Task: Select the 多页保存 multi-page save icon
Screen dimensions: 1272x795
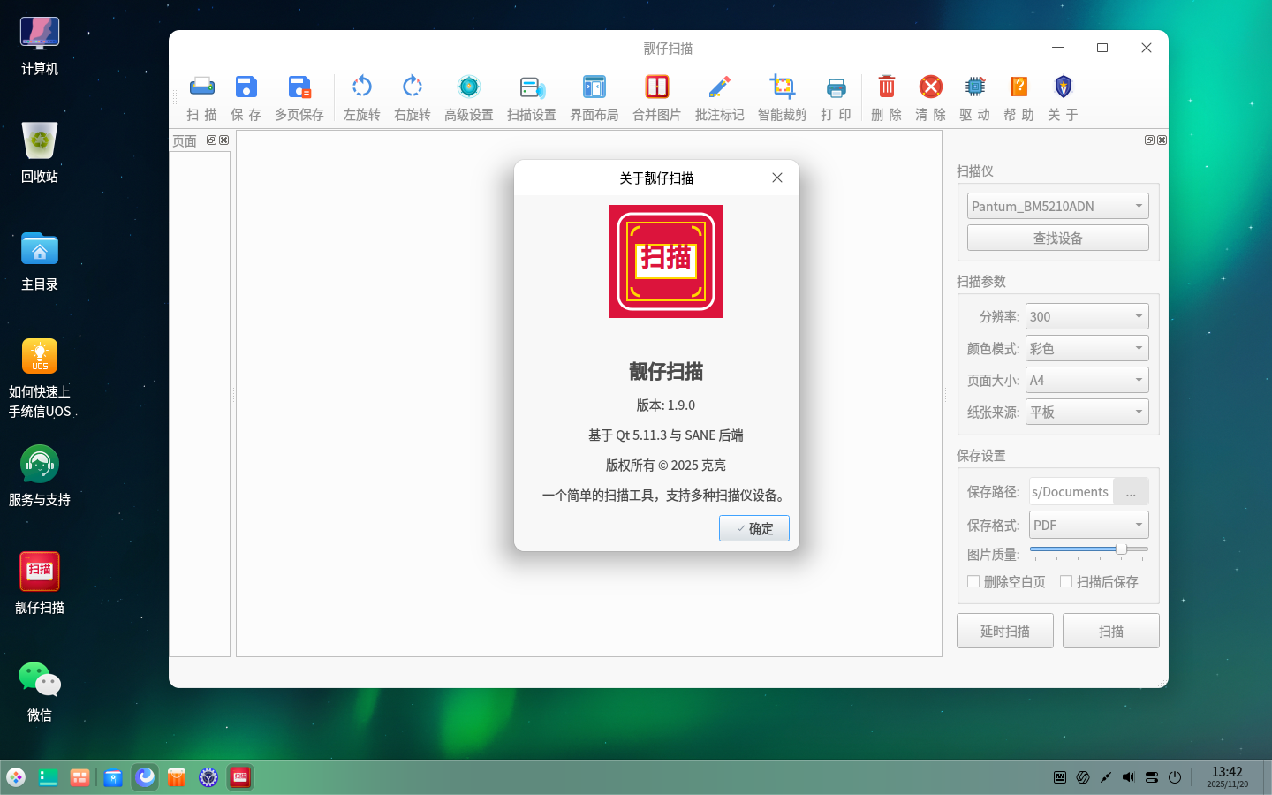Action: [x=299, y=87]
